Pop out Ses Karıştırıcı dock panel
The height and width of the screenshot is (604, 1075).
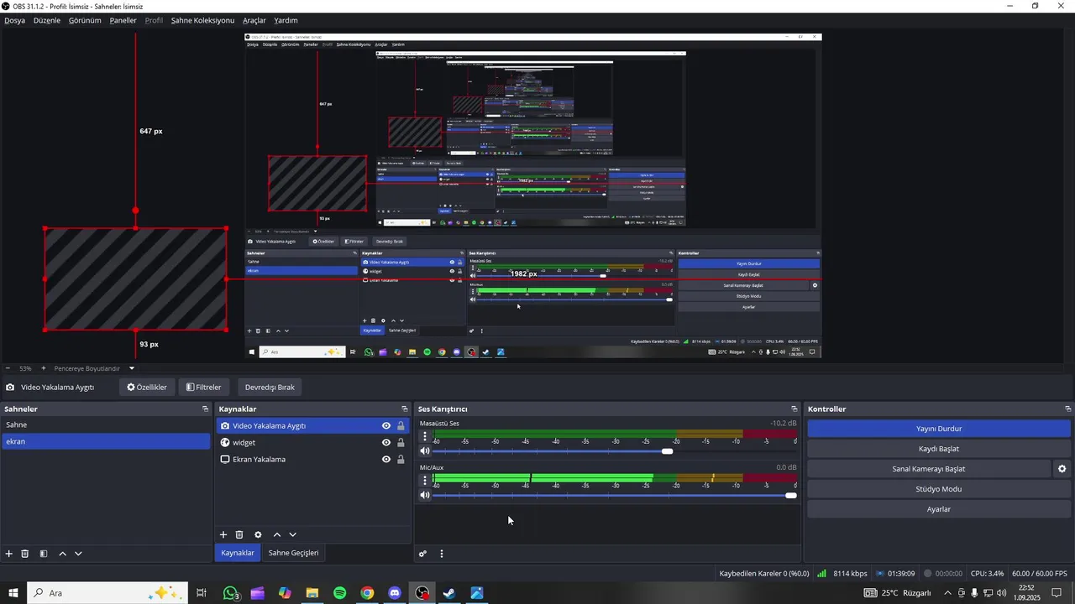[x=794, y=409]
